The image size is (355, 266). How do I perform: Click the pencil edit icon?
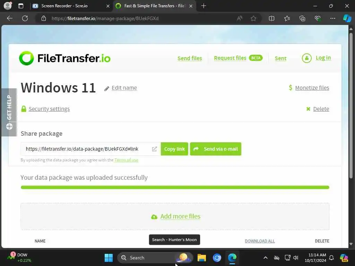pyautogui.click(x=107, y=88)
